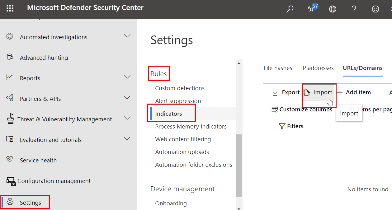Click the Import button label
Screen dimensions: 392x210
(x=323, y=92)
